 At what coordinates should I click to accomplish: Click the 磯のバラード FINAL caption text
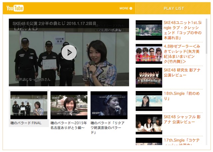pos(26,123)
